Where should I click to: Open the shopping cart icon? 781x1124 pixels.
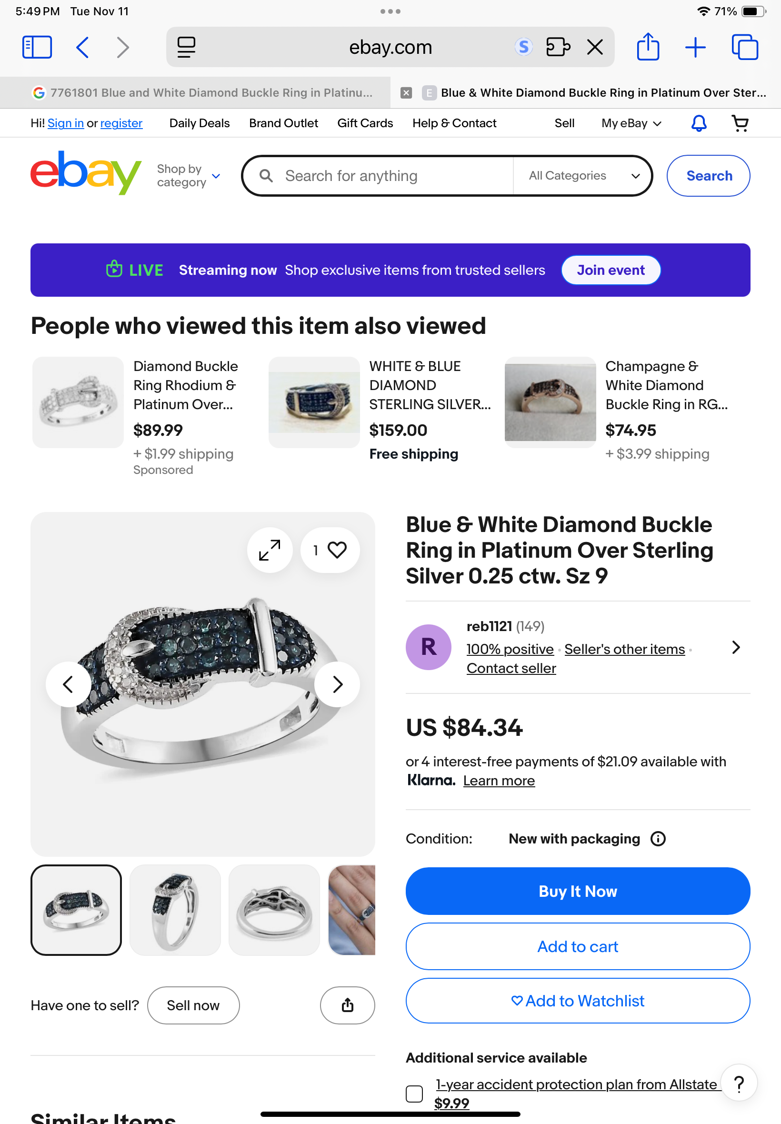click(x=740, y=123)
